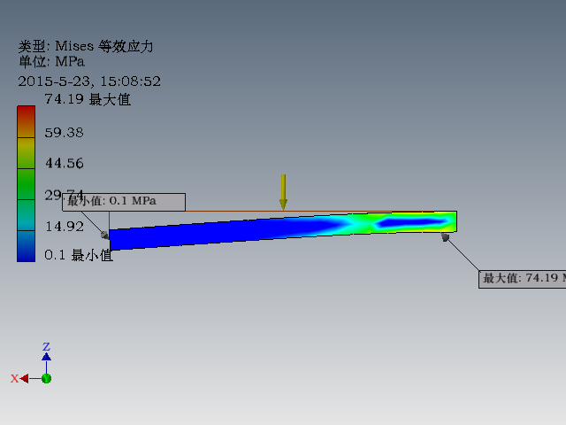
Task: Select the yellow load force arrow
Action: click(283, 192)
